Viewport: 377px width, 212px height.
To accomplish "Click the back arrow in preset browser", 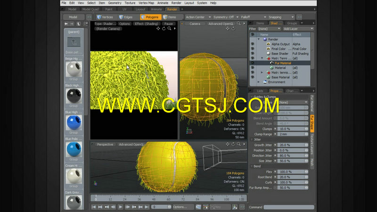I will click(x=66, y=24).
